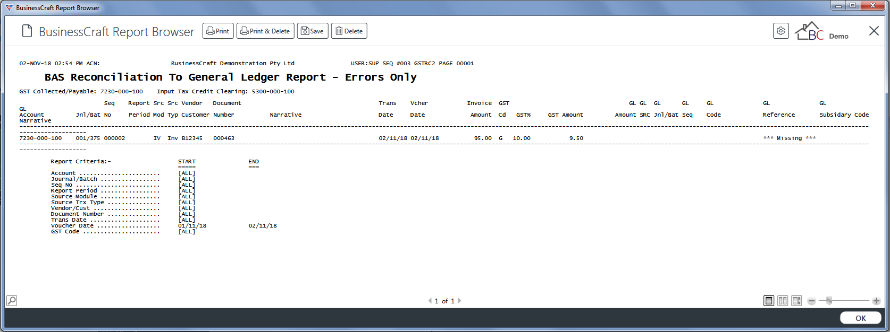890x332 pixels.
Task: Click the OK button
Action: (861, 318)
